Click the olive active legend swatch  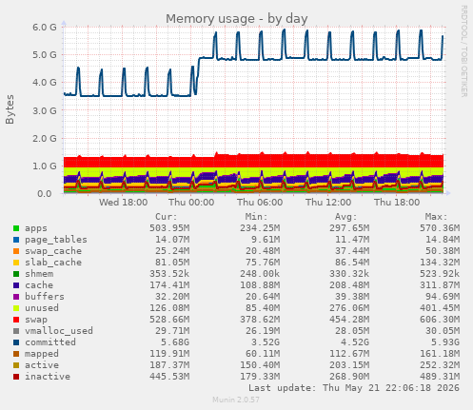tap(16, 365)
